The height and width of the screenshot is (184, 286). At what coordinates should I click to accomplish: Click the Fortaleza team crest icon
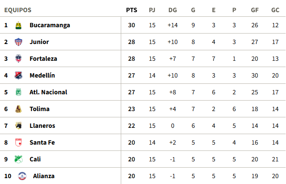18,59
